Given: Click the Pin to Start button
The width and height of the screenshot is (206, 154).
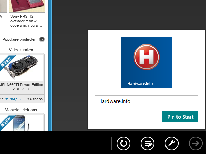Looking at the screenshot, I should tap(180, 117).
